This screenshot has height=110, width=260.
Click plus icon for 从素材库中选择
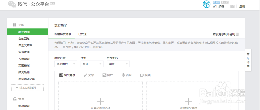tap(100, 102)
